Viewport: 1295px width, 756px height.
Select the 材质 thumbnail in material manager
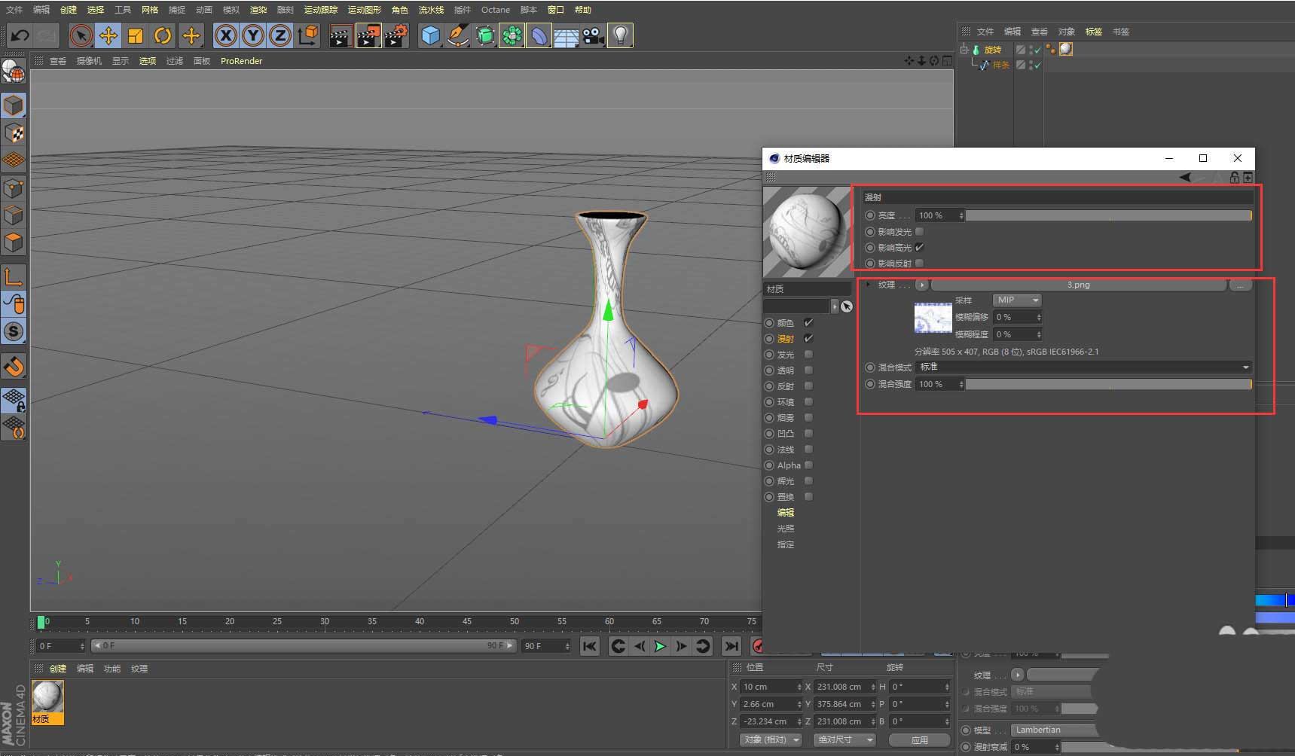point(47,697)
